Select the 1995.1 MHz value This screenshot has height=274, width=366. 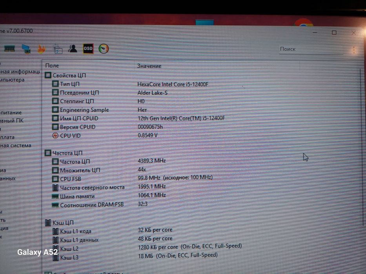[x=152, y=186]
